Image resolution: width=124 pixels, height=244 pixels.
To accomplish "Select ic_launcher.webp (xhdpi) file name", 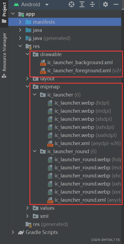I will (74, 119).
